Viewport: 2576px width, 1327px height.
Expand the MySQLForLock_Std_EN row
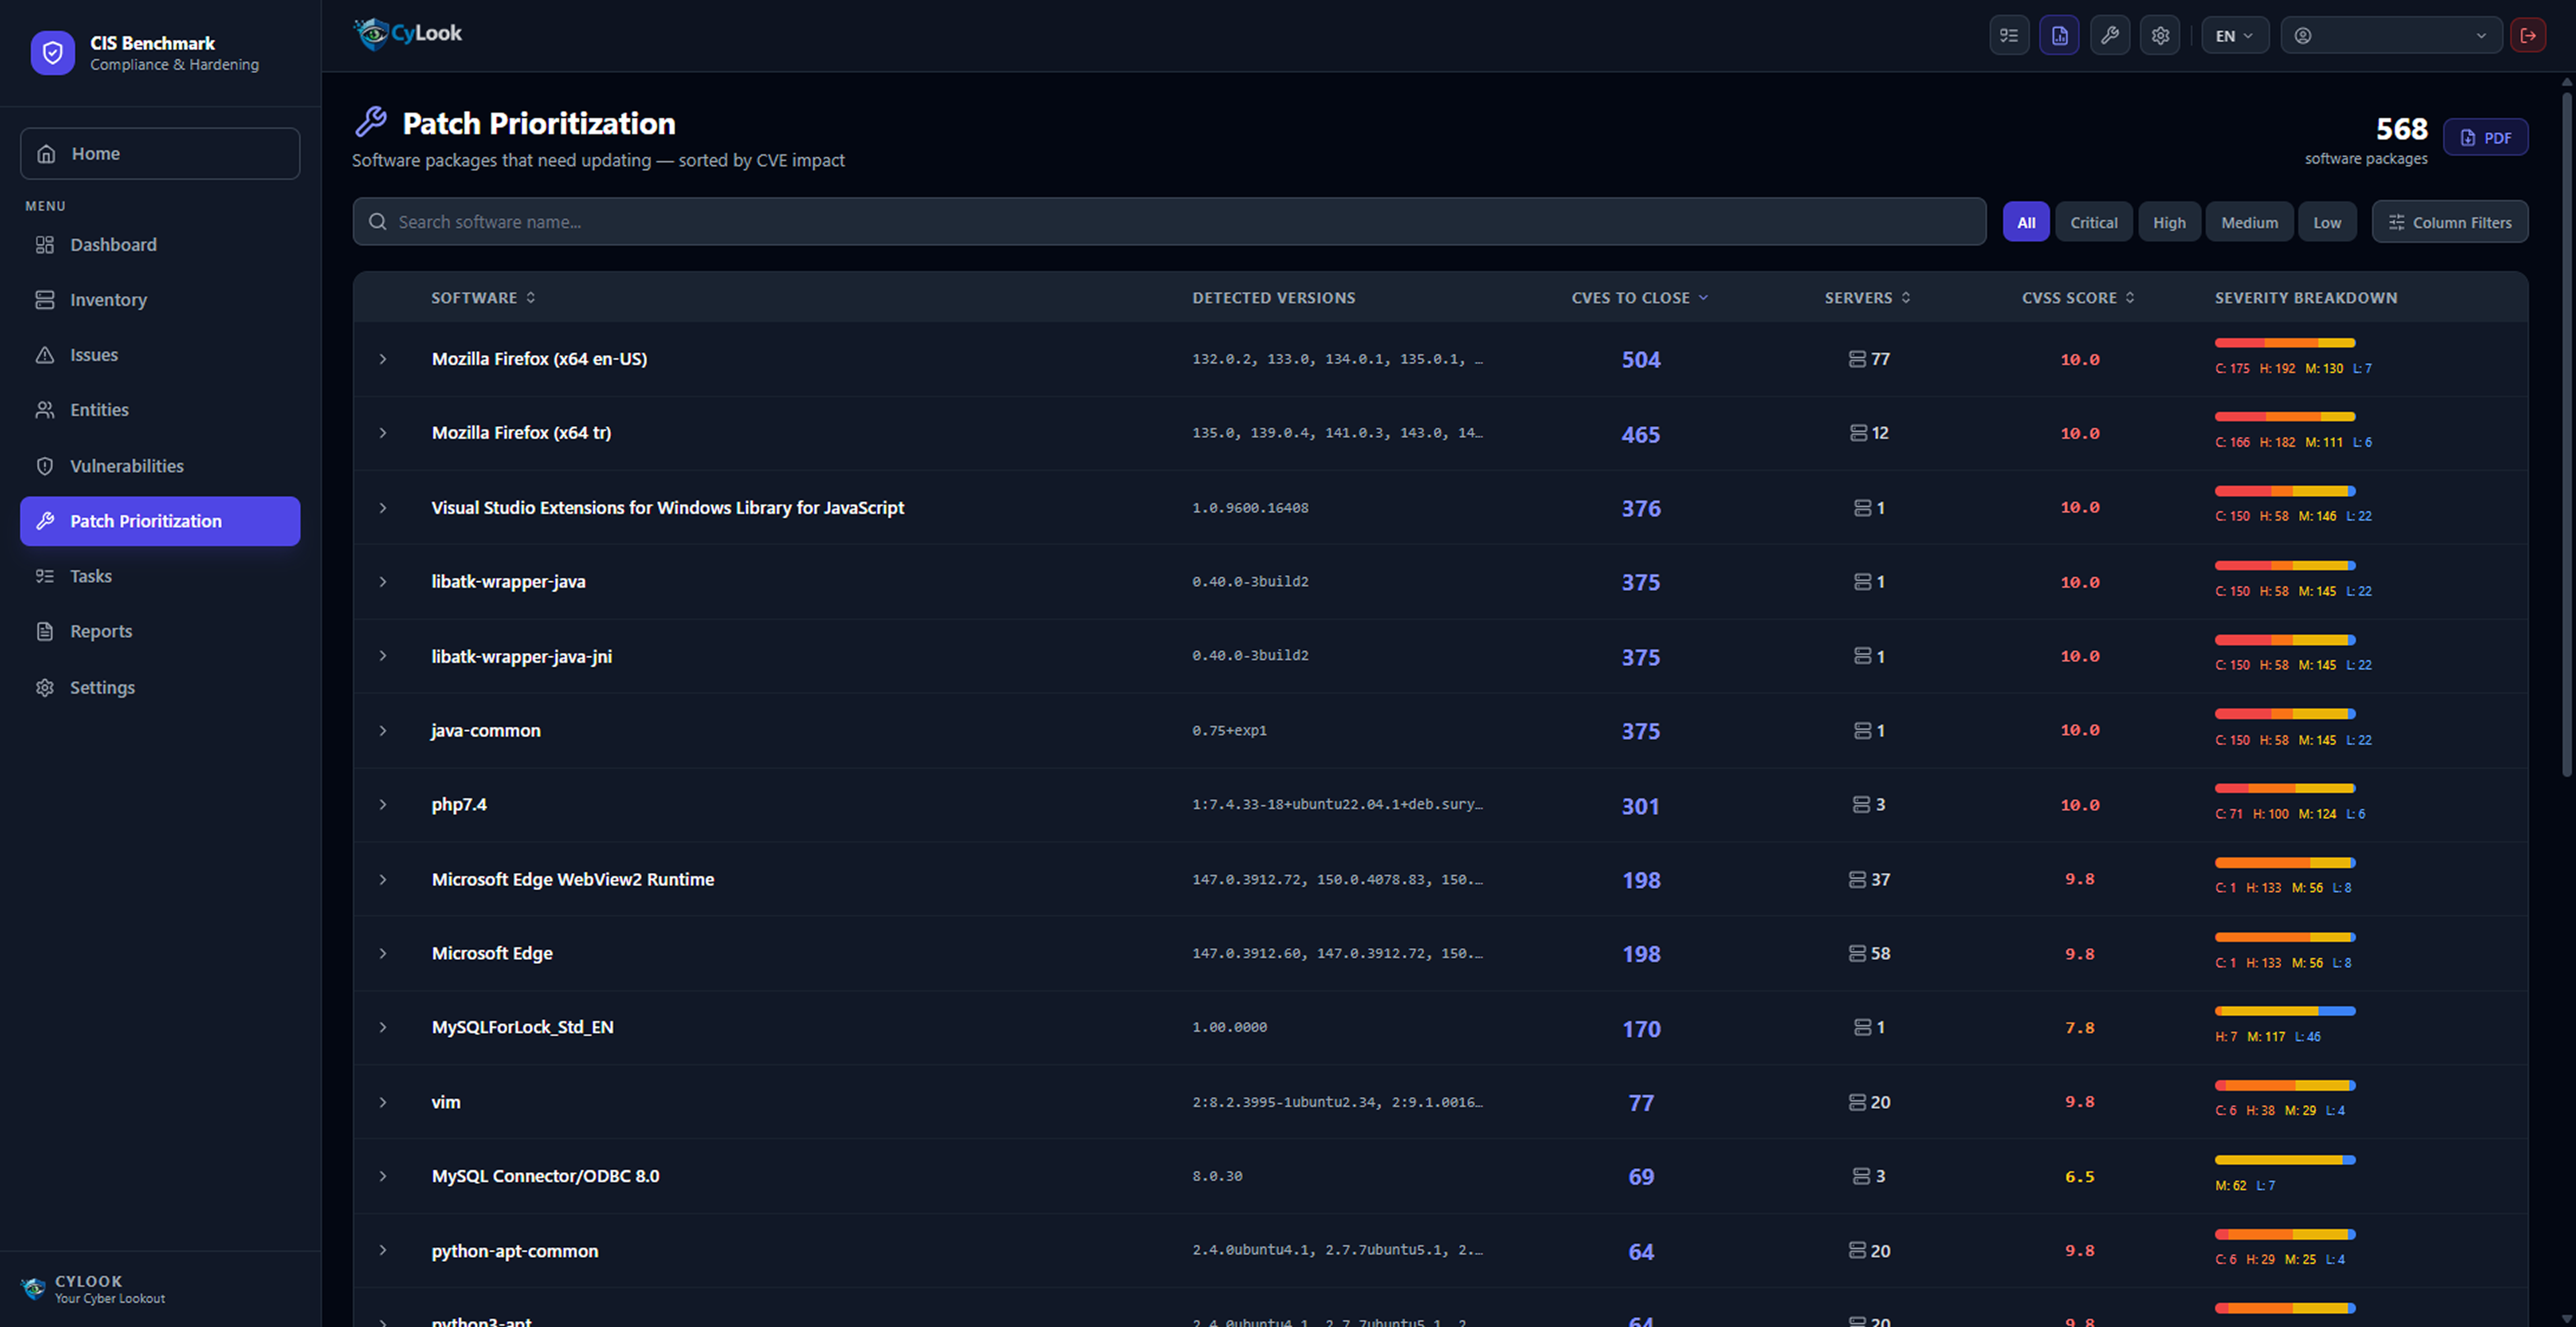pyautogui.click(x=383, y=1028)
